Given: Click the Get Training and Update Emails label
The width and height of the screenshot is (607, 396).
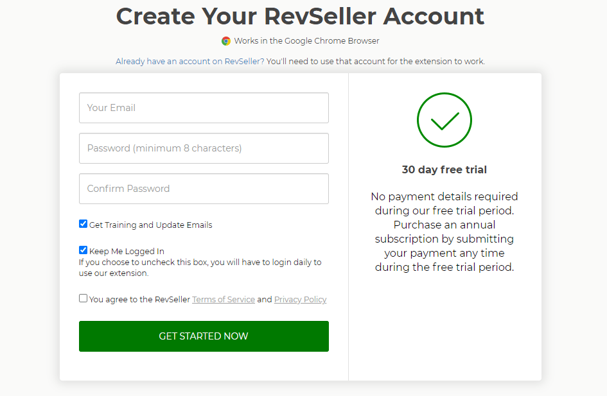Looking at the screenshot, I should (150, 225).
